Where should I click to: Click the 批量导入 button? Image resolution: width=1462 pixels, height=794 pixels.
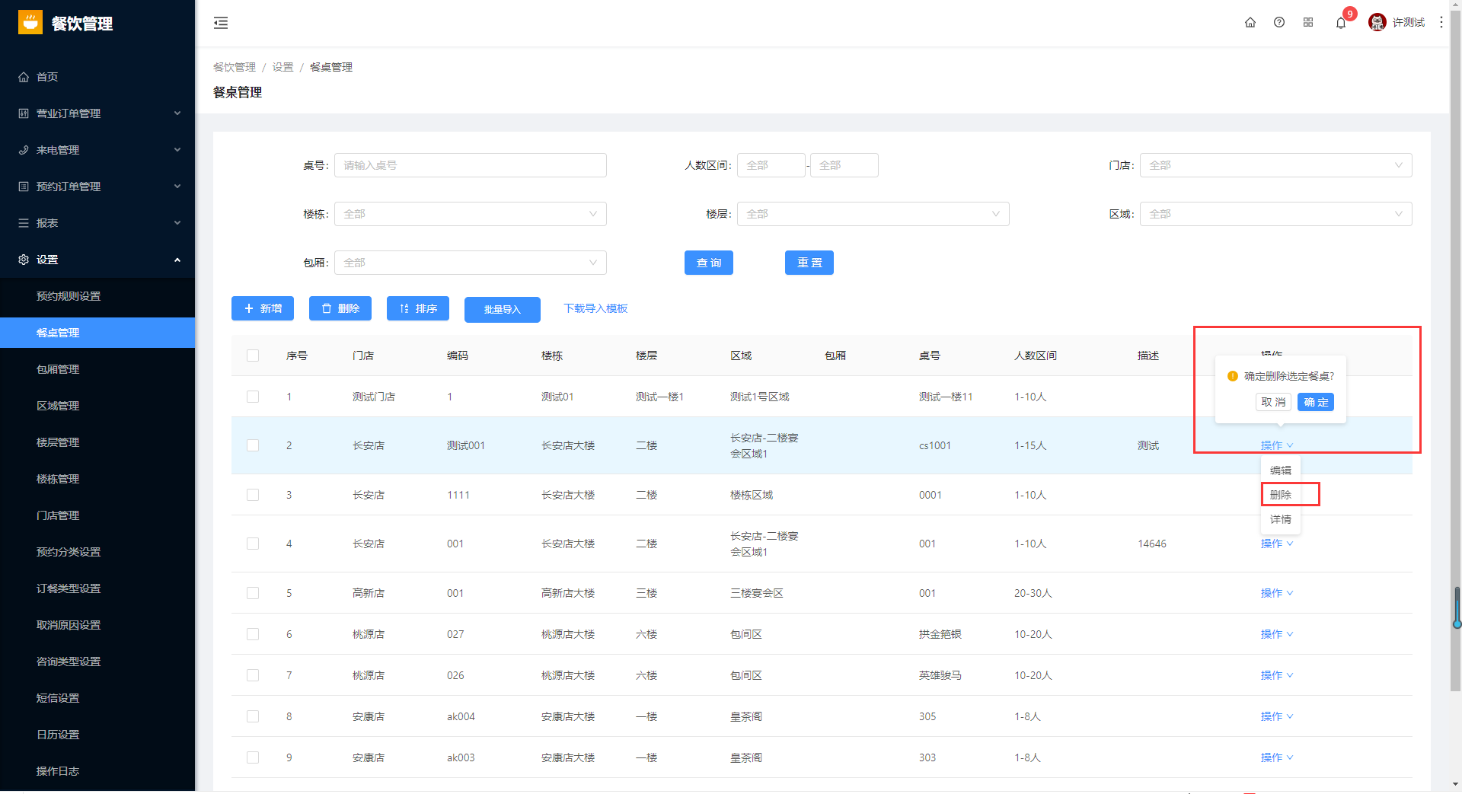coord(503,310)
